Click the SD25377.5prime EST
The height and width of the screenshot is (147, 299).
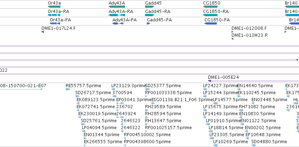[148, 89]
